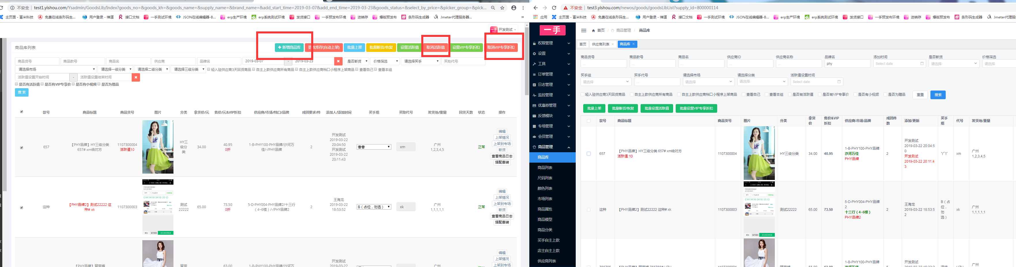Open 用户登录 - 禅道 bookmark in left browser
The width and height of the screenshot is (1016, 267).
tap(98, 17)
